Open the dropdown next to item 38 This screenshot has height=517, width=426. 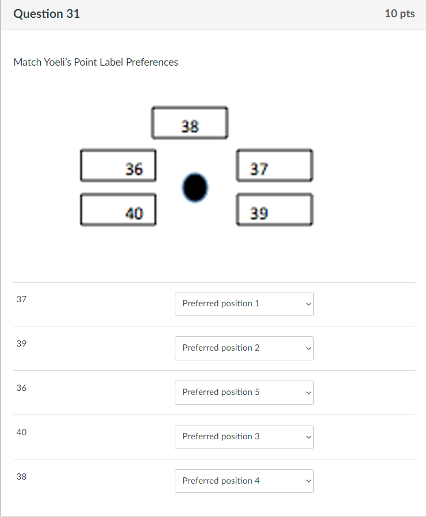[x=244, y=481]
